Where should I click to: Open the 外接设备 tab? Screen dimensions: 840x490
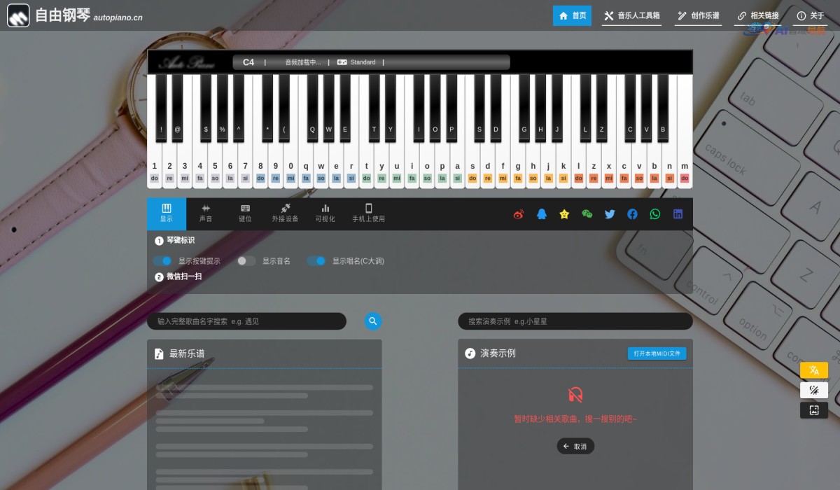(x=285, y=213)
